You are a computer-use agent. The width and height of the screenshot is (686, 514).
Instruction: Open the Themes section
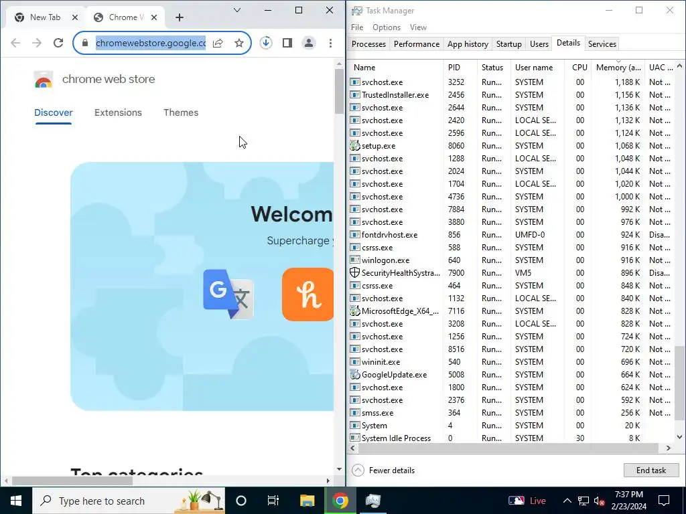[181, 112]
